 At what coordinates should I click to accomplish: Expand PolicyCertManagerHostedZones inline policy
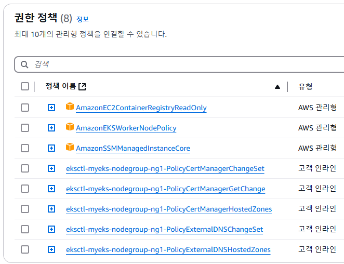pyautogui.click(x=51, y=209)
